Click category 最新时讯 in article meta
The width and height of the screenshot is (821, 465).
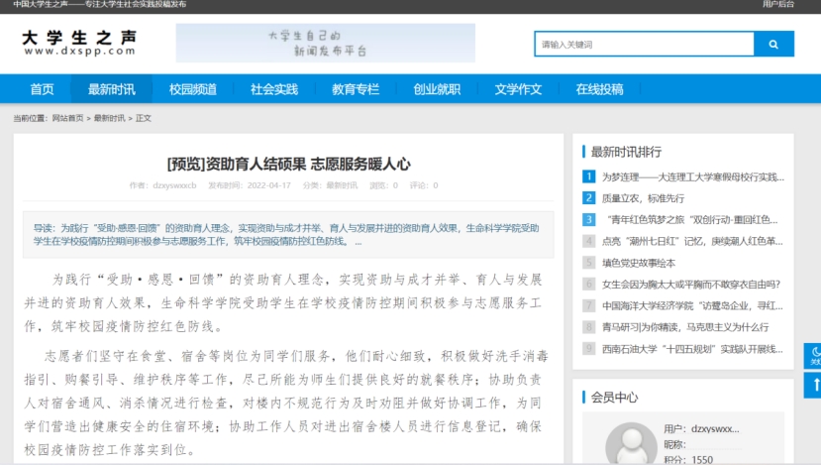pos(342,185)
